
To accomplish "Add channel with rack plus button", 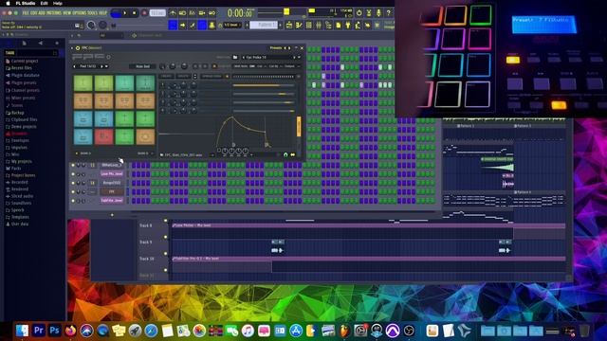I will pyautogui.click(x=112, y=215).
